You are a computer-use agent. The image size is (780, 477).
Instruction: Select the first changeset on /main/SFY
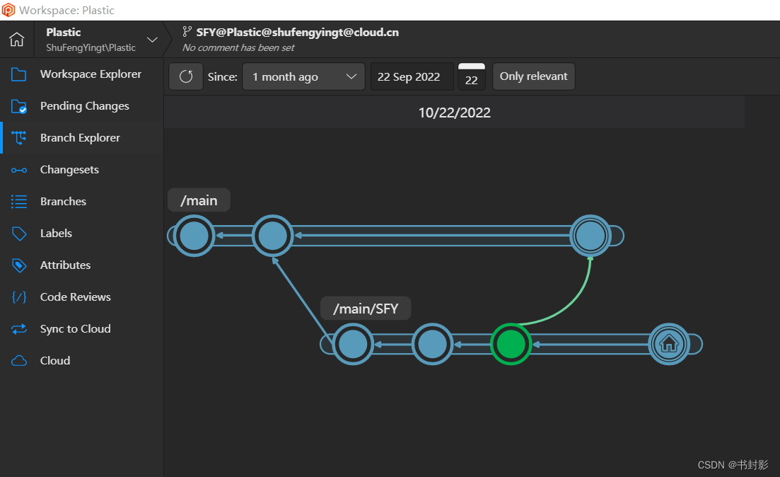coord(353,344)
